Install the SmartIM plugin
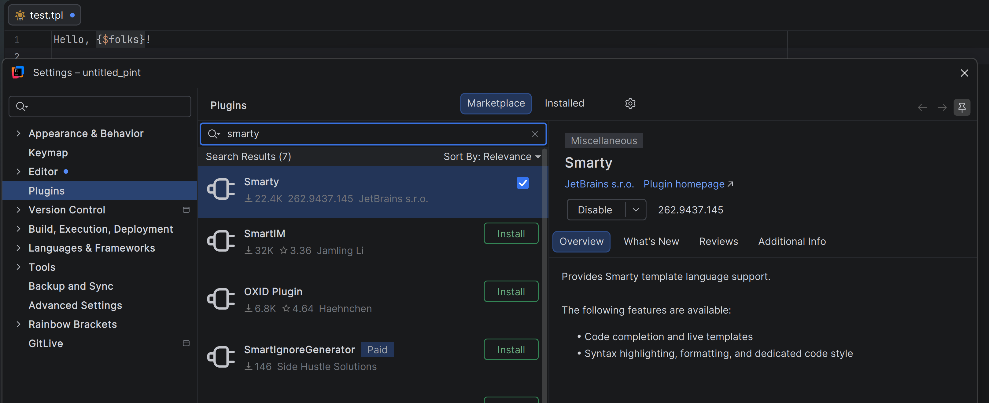Screen dimensions: 989x403 tap(511, 234)
